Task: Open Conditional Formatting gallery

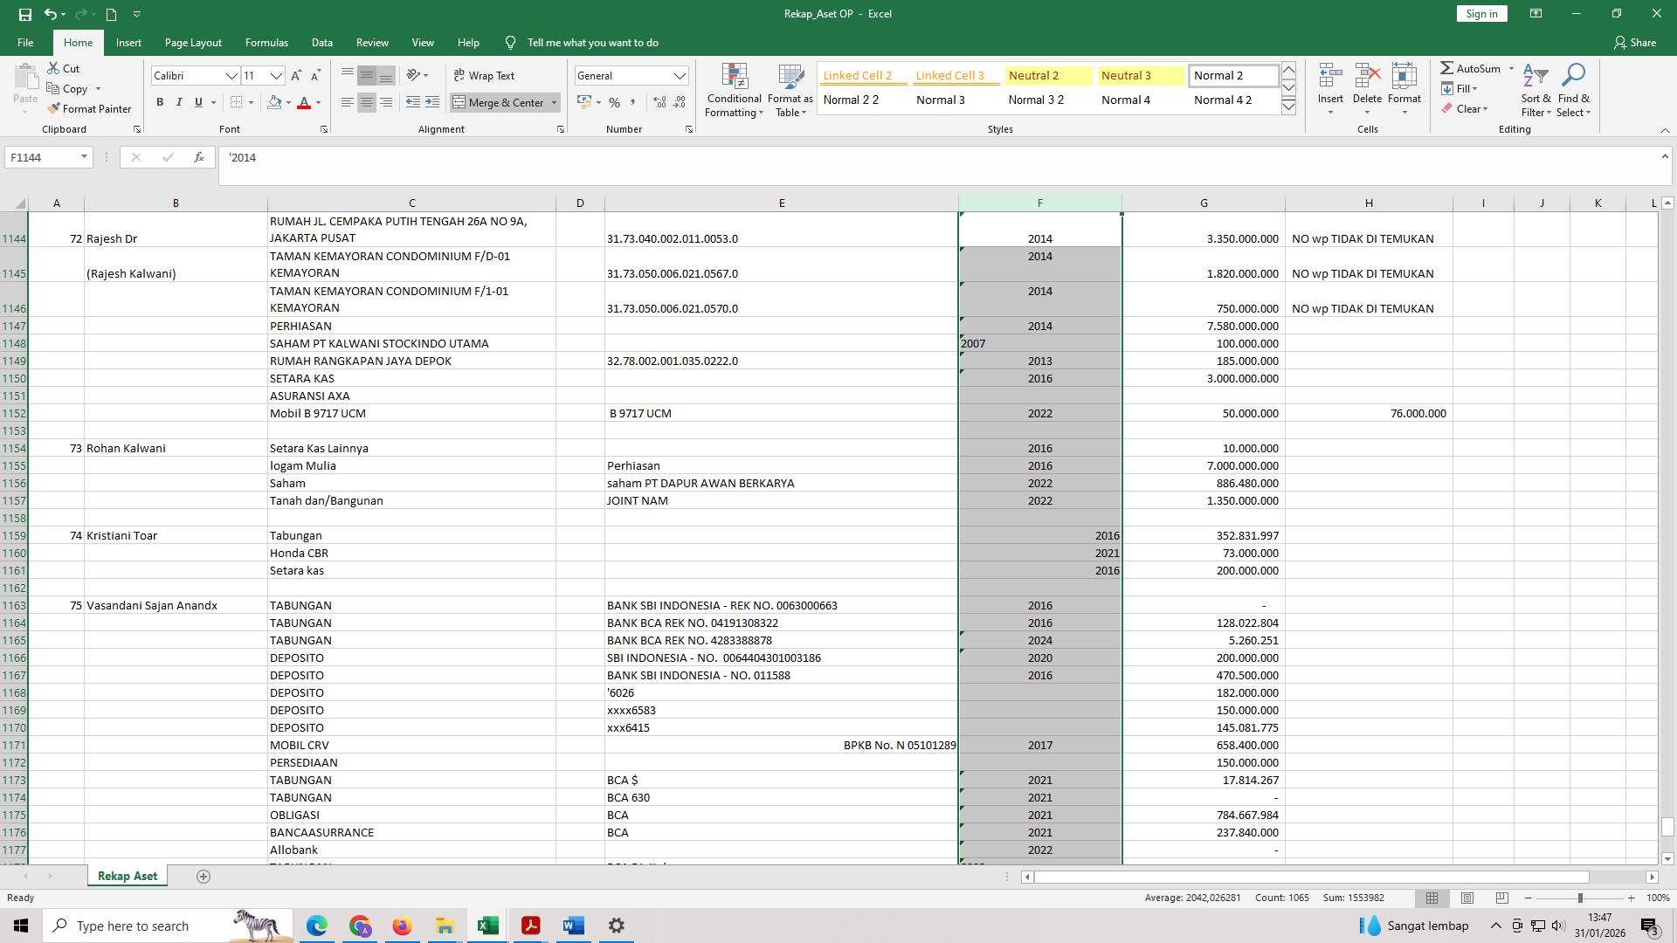Action: pyautogui.click(x=734, y=90)
